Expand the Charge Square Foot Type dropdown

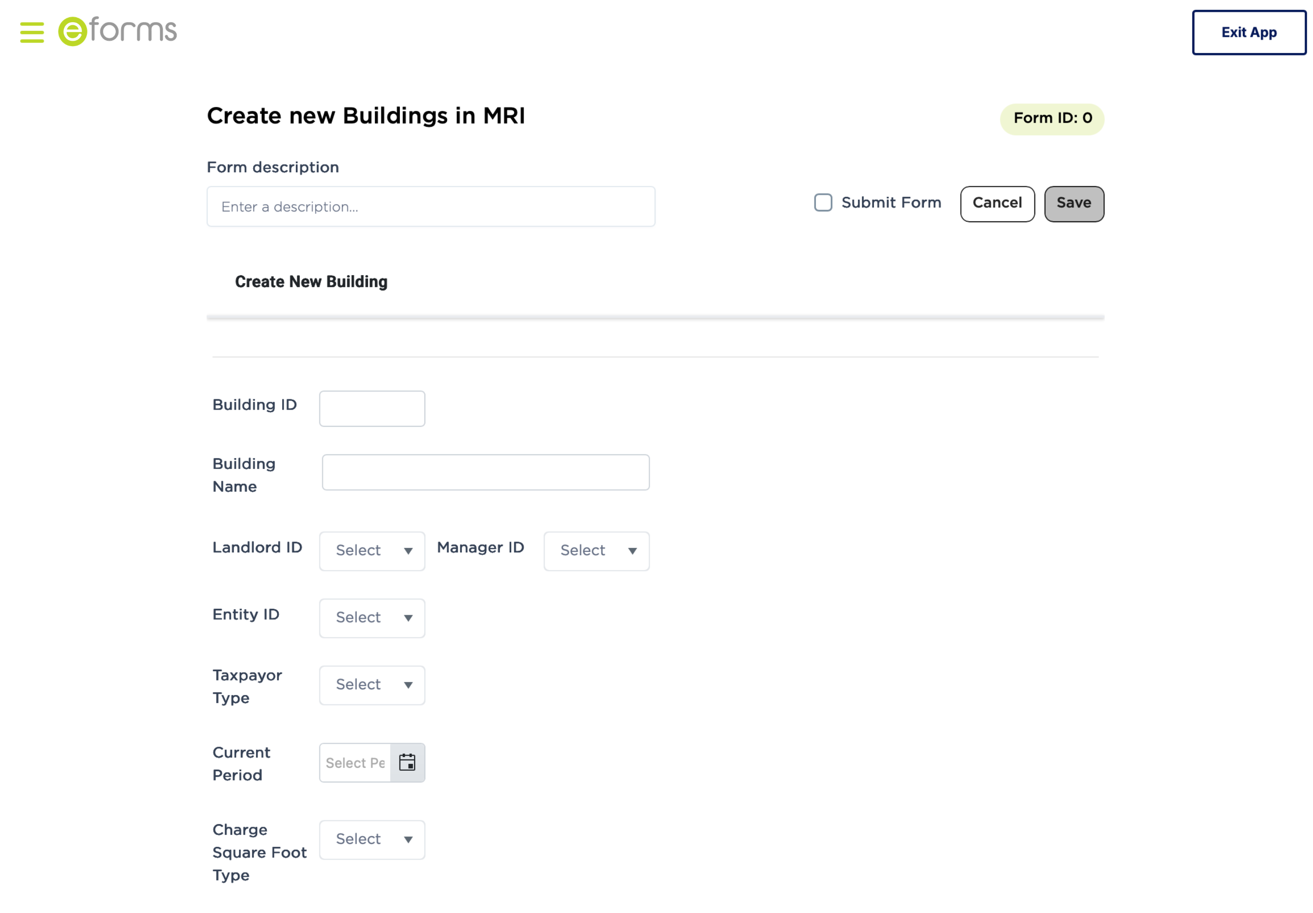(372, 839)
